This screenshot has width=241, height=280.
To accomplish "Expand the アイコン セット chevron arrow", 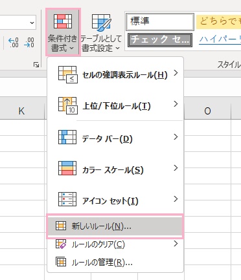I will click(176, 199).
